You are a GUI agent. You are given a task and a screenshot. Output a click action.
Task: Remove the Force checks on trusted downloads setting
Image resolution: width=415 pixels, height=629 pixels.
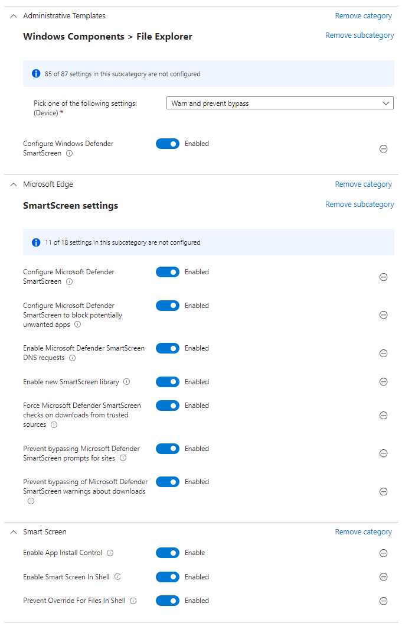coord(383,415)
